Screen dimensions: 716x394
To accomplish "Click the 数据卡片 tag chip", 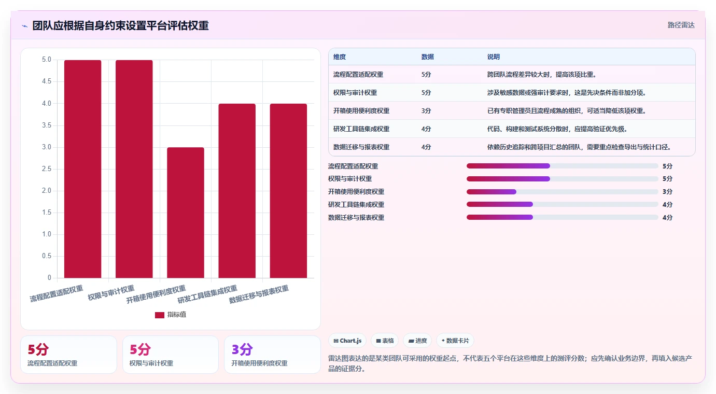I will (455, 341).
